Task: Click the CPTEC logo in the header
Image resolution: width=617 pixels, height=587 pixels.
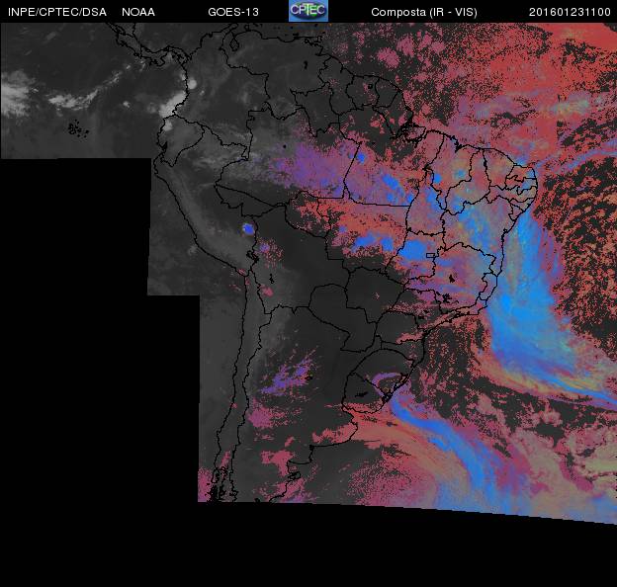Action: coord(308,11)
